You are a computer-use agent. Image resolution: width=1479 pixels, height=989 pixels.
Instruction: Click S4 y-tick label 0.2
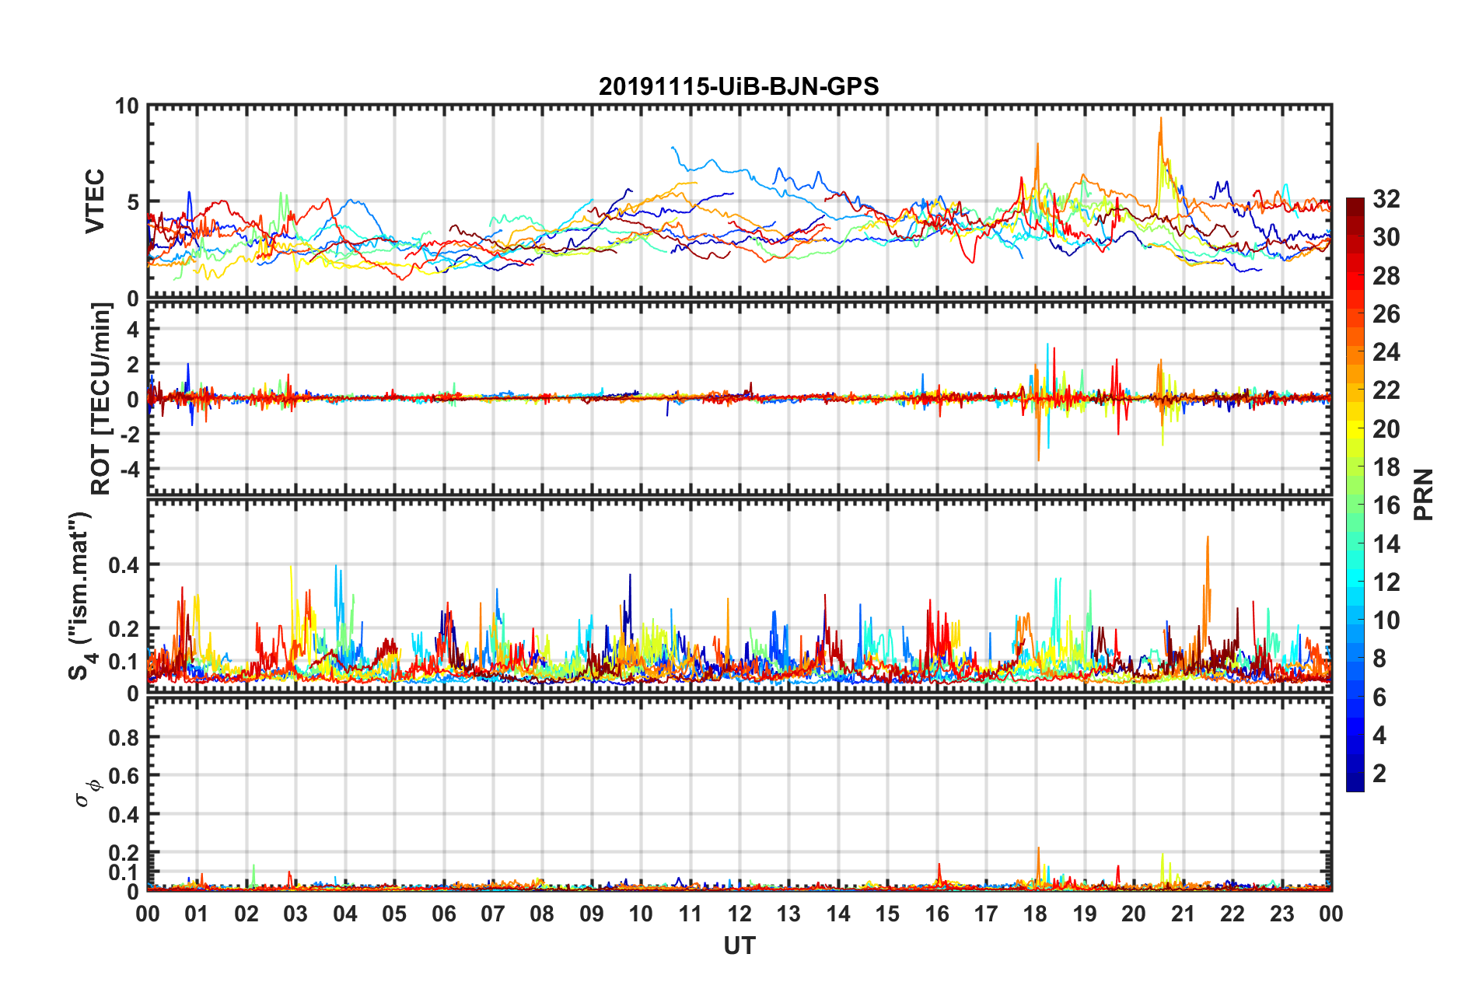tap(124, 629)
